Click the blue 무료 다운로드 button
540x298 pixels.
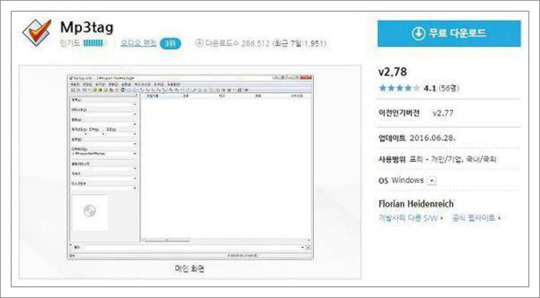coord(449,33)
